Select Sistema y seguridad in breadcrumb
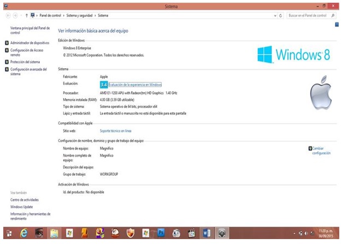The height and width of the screenshot is (244, 342). point(79,16)
